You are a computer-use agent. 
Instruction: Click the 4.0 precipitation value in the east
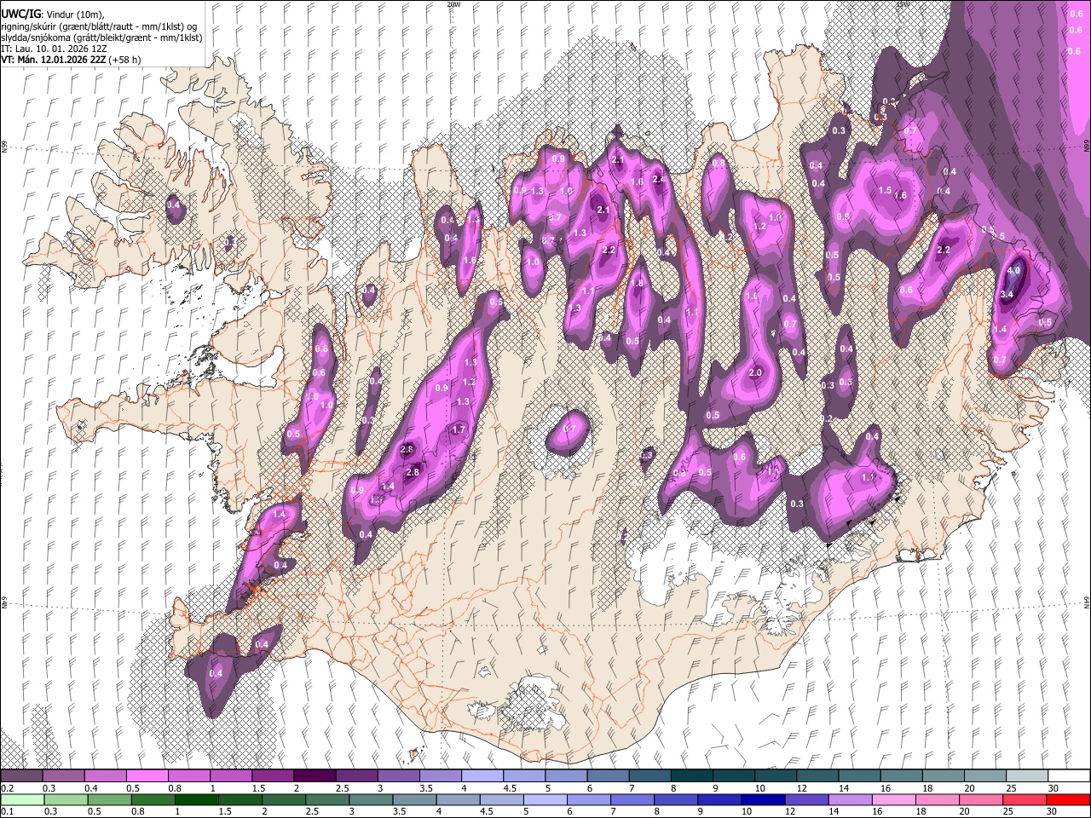(1013, 270)
